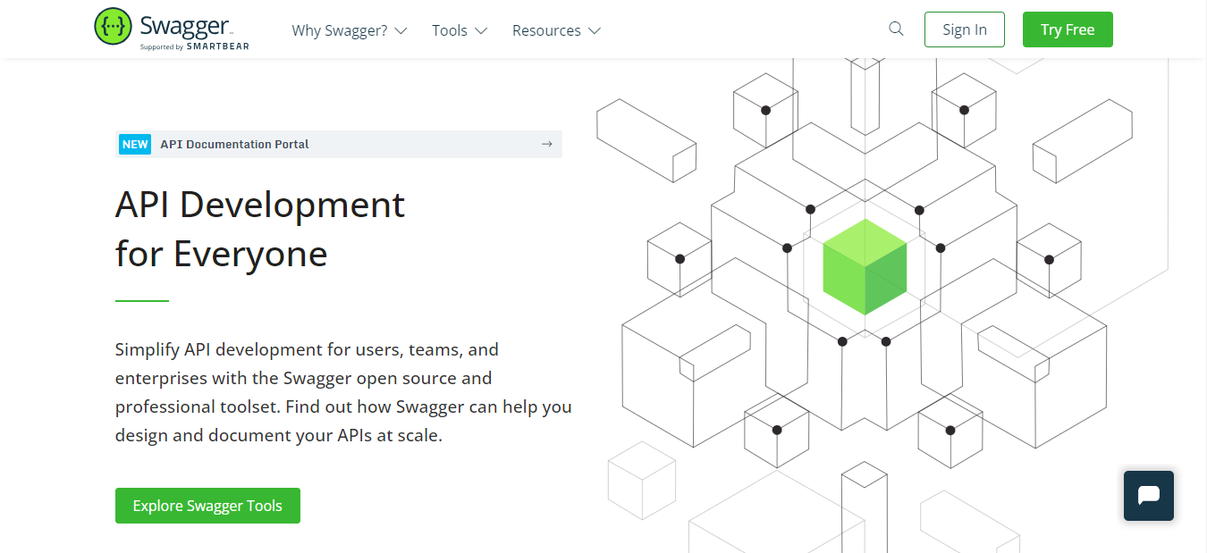
Task: Open the Tools menu
Action: pyautogui.click(x=452, y=30)
